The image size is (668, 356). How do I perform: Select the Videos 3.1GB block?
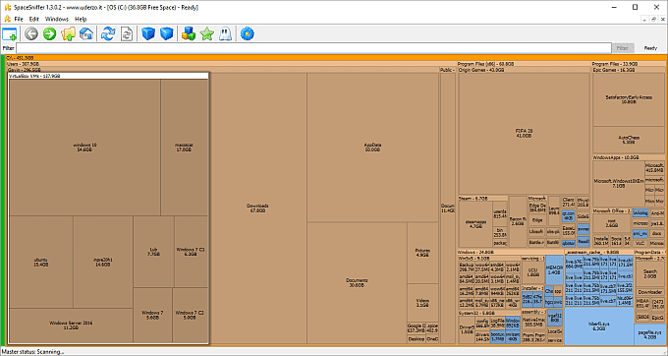[x=422, y=303]
